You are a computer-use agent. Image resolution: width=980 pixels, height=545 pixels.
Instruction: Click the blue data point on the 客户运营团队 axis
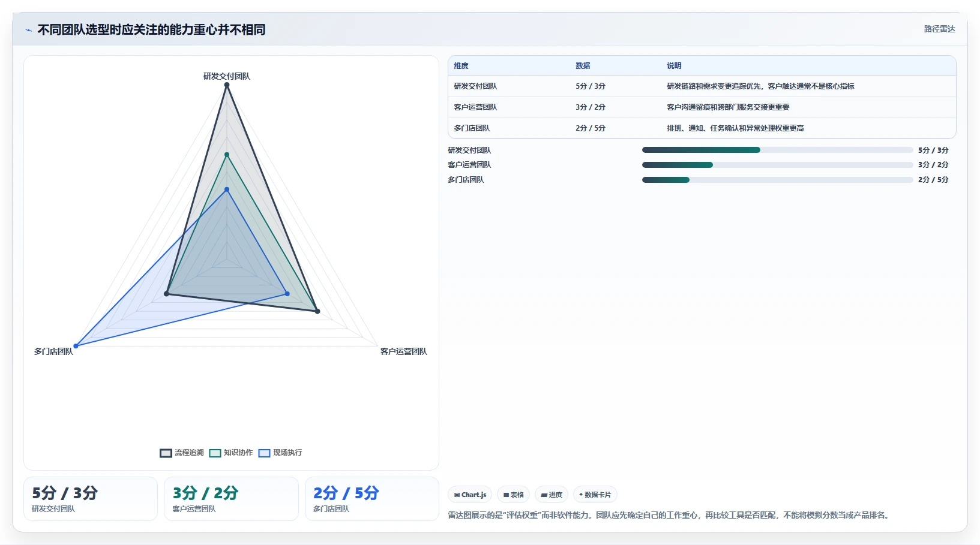(x=287, y=294)
